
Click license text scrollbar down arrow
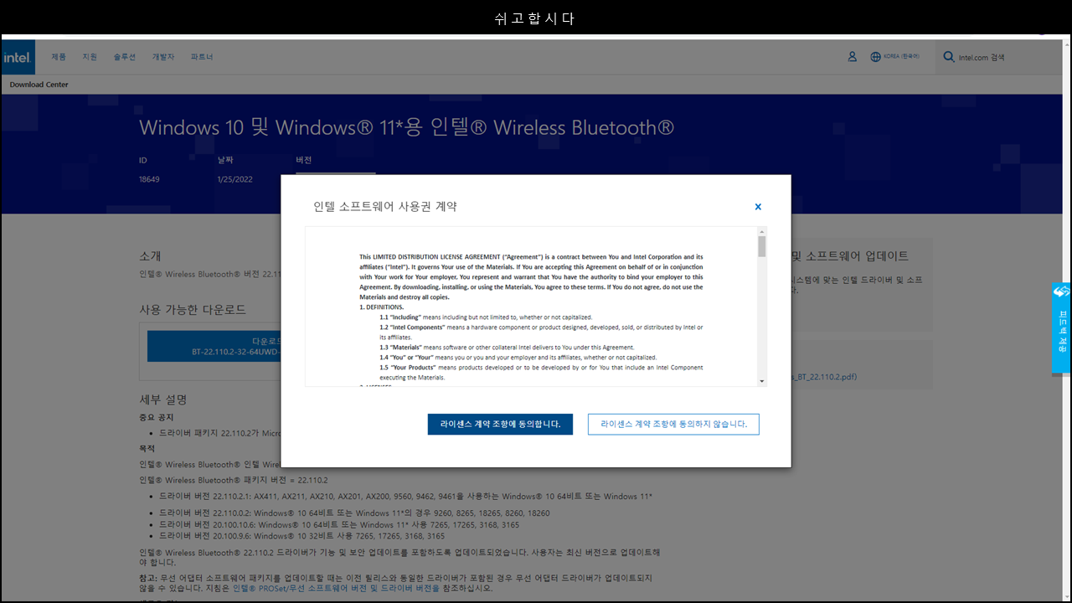coord(762,381)
